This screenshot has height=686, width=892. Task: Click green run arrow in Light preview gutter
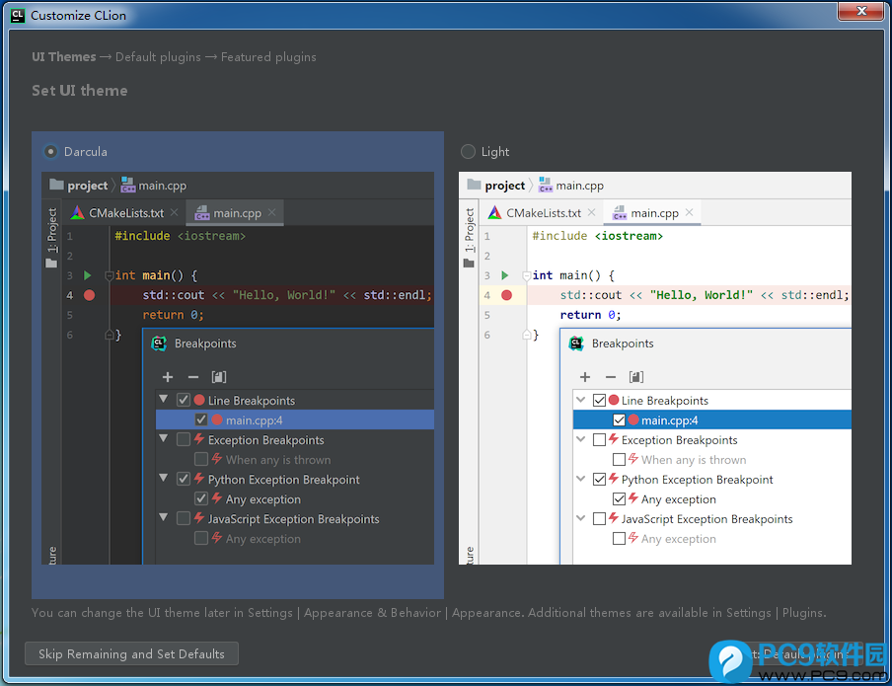(505, 275)
